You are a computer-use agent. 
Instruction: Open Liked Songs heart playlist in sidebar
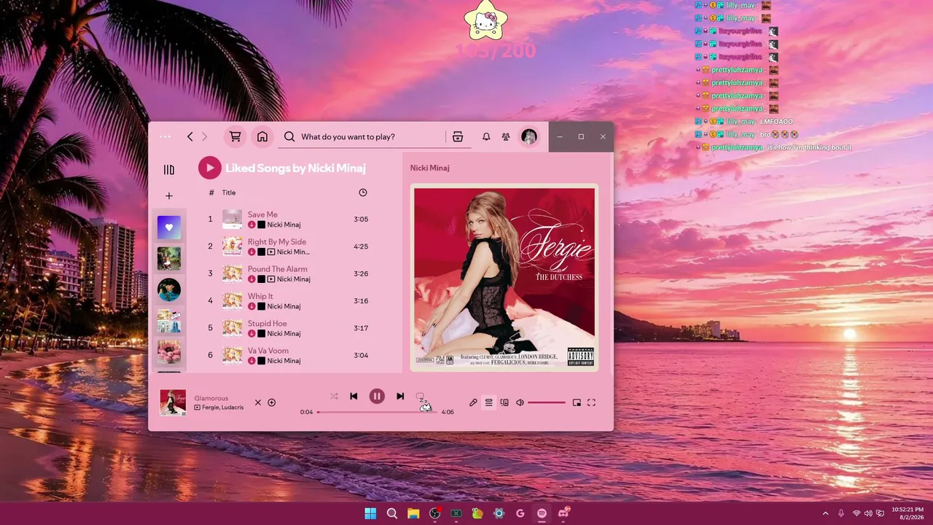[169, 227]
